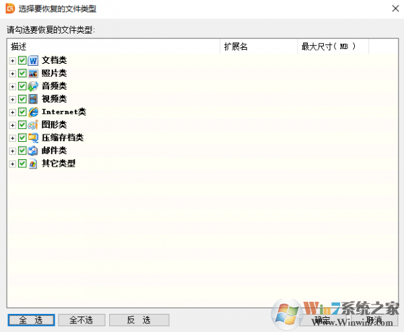This screenshot has width=404, height=332.
Task: Disable the Internet类 checkbox
Action: click(22, 112)
